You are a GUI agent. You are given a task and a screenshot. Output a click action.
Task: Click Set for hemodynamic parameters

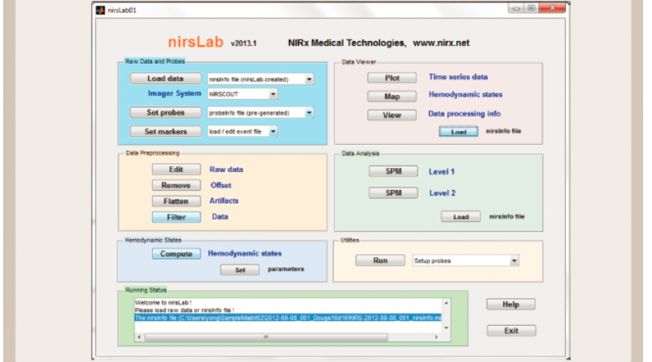240,270
